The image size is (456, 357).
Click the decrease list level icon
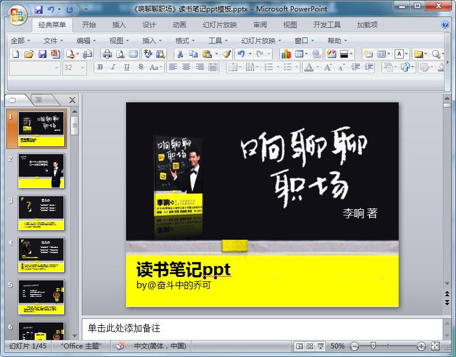coord(355,67)
